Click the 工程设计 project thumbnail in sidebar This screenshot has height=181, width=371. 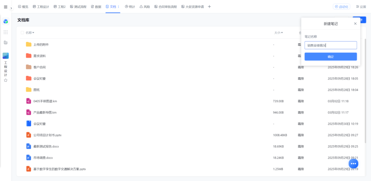click(x=6, y=56)
